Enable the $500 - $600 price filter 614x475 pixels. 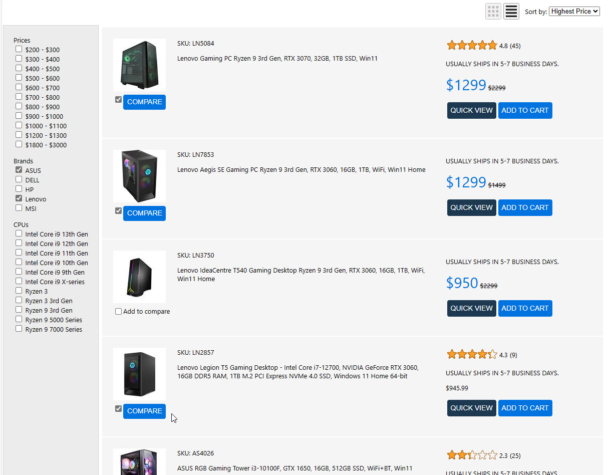tap(19, 78)
